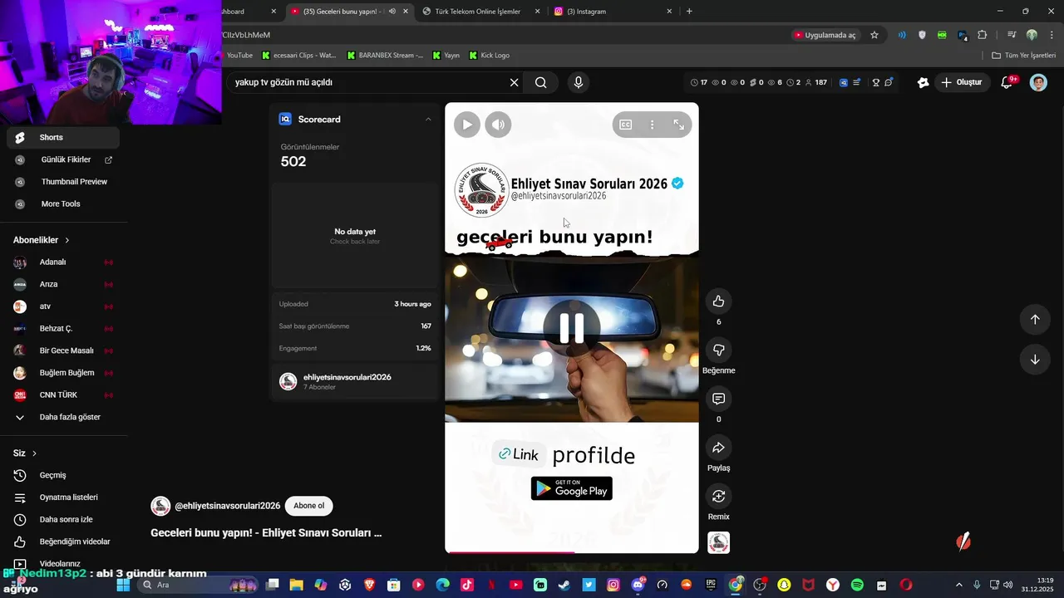Open @ehliyetsinavsorulari2026 channel link below video
The width and height of the screenshot is (1064, 598).
[x=227, y=506]
